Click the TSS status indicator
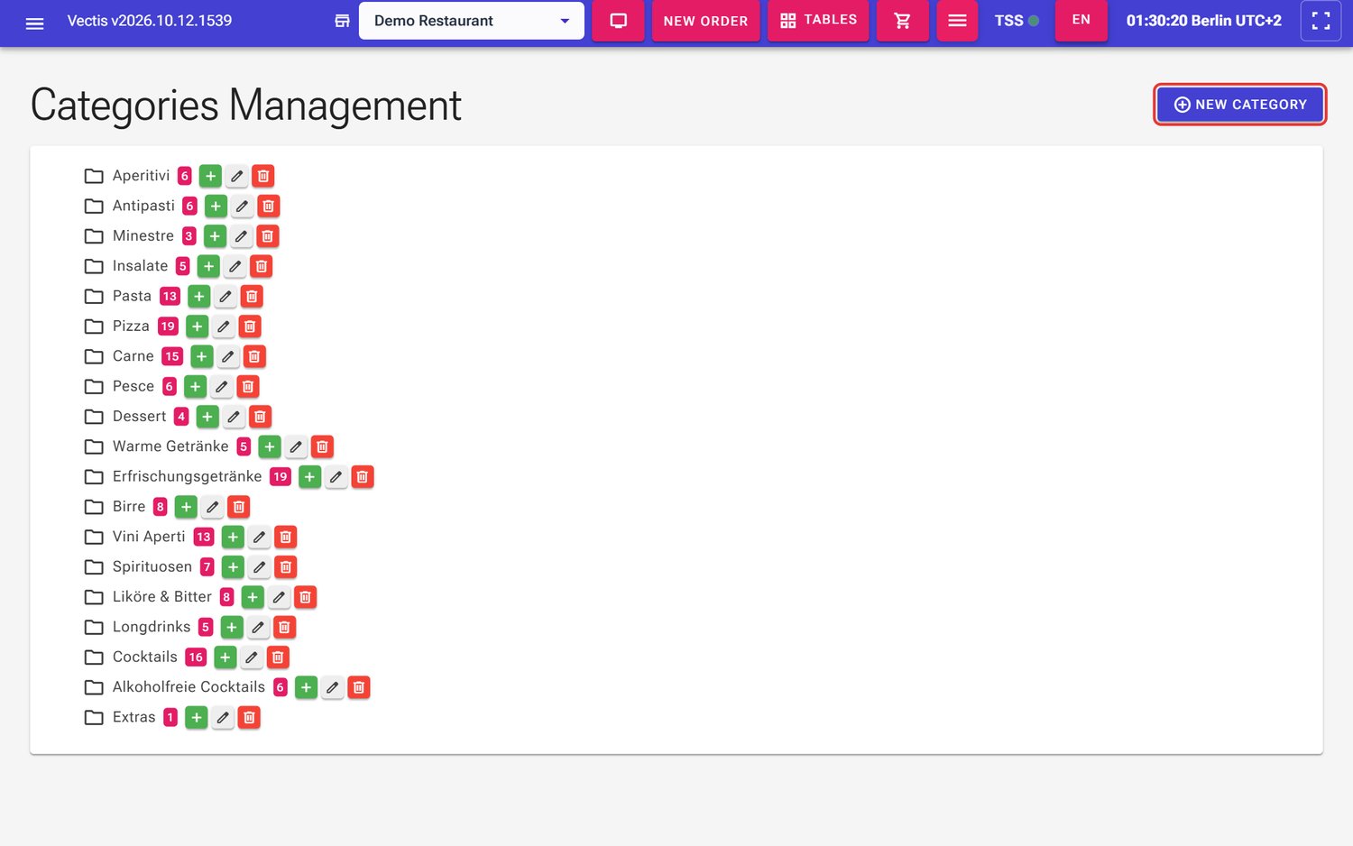1353x846 pixels. click(1017, 21)
